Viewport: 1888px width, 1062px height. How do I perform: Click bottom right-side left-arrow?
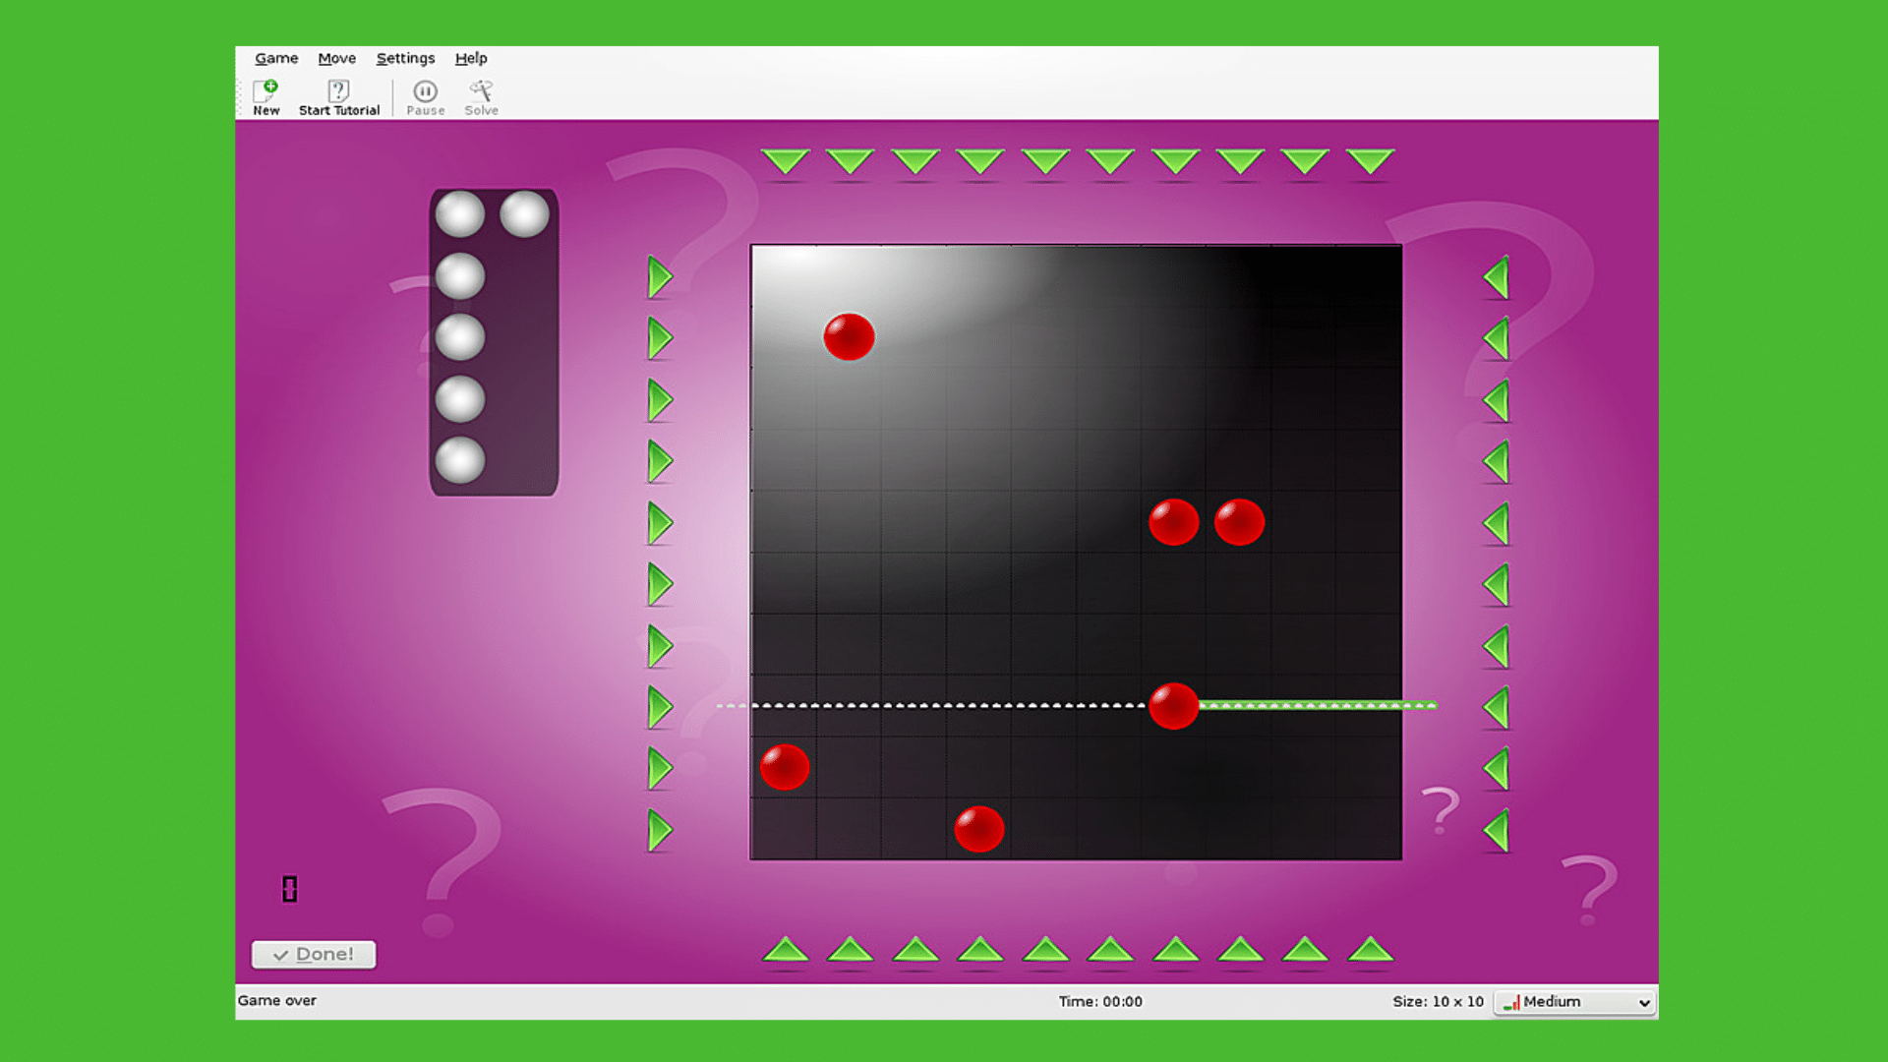1497,830
